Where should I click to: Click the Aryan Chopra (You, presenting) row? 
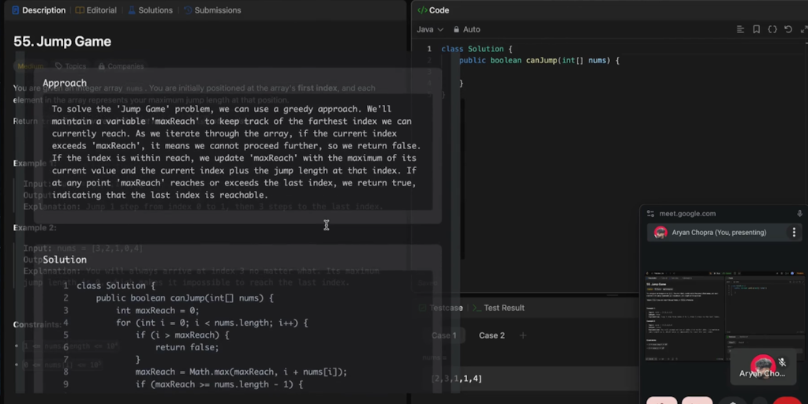point(725,233)
